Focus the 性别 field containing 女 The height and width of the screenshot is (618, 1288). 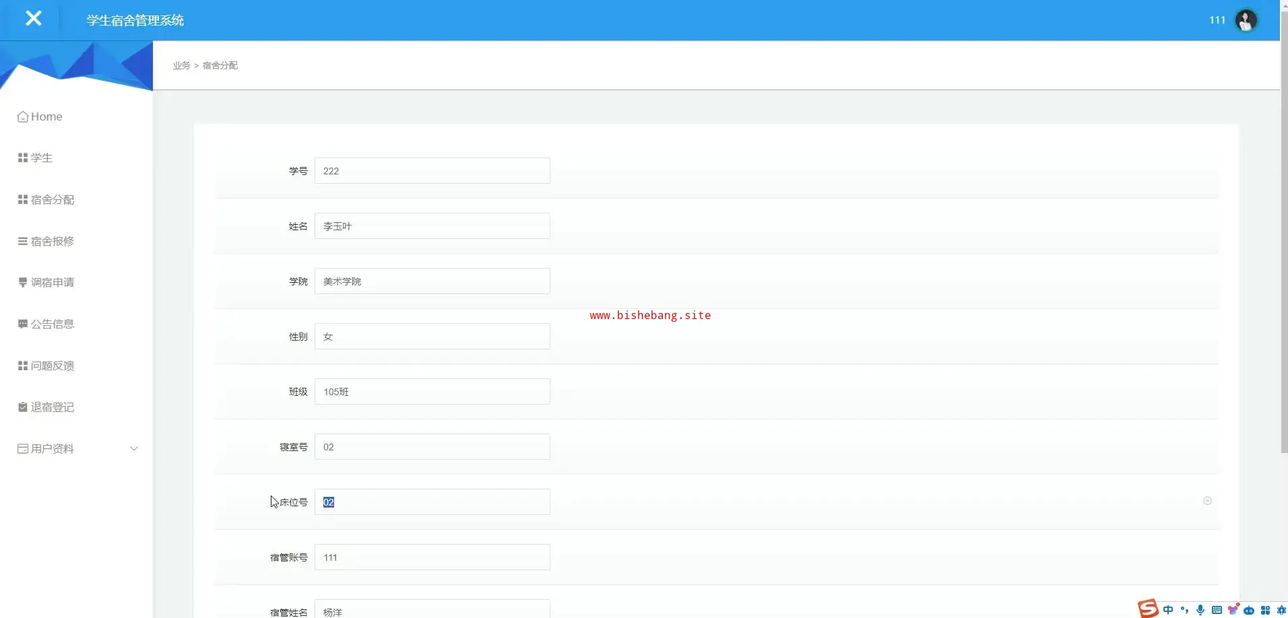432,337
